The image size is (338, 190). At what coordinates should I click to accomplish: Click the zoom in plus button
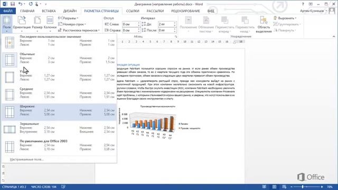click(322, 187)
